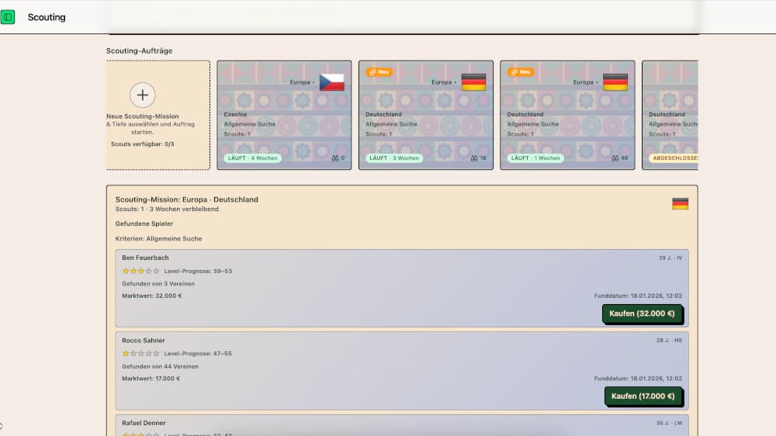
Task: Click German flag on the 1 Woche card
Action: [x=615, y=82]
